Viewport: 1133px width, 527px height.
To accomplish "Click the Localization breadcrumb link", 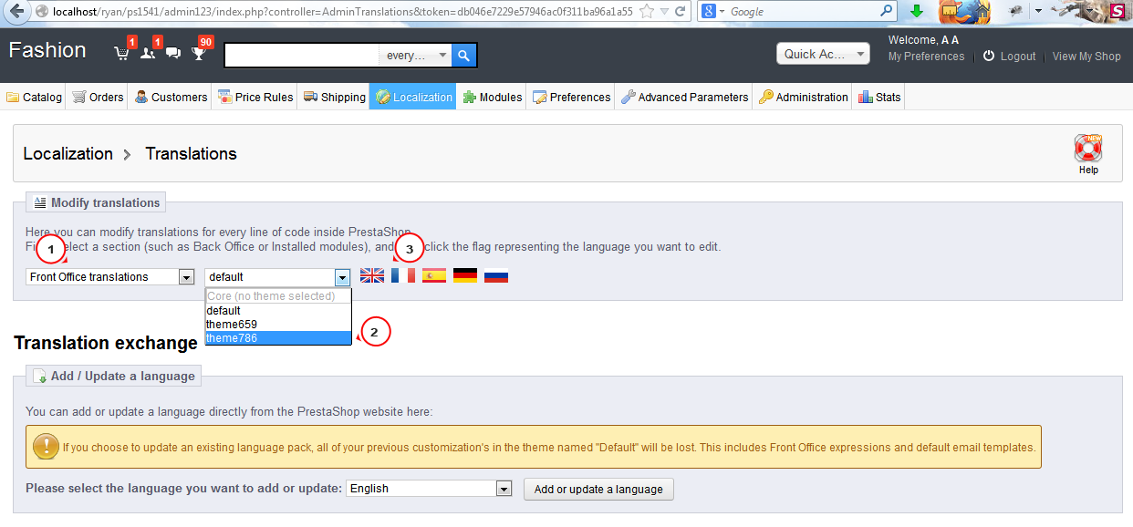I will point(68,154).
